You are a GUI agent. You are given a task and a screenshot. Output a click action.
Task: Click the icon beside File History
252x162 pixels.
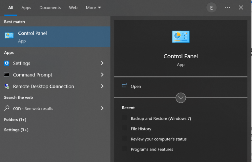pyautogui.click(x=124, y=128)
